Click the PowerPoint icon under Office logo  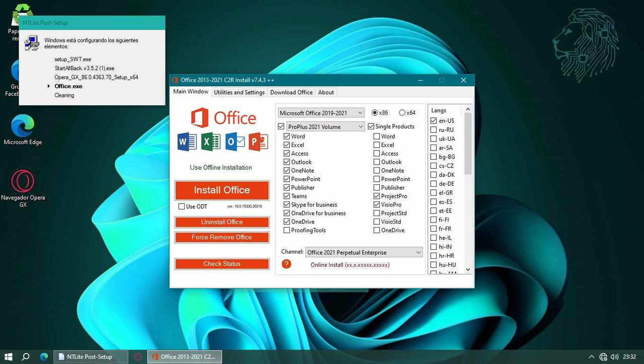pyautogui.click(x=259, y=142)
